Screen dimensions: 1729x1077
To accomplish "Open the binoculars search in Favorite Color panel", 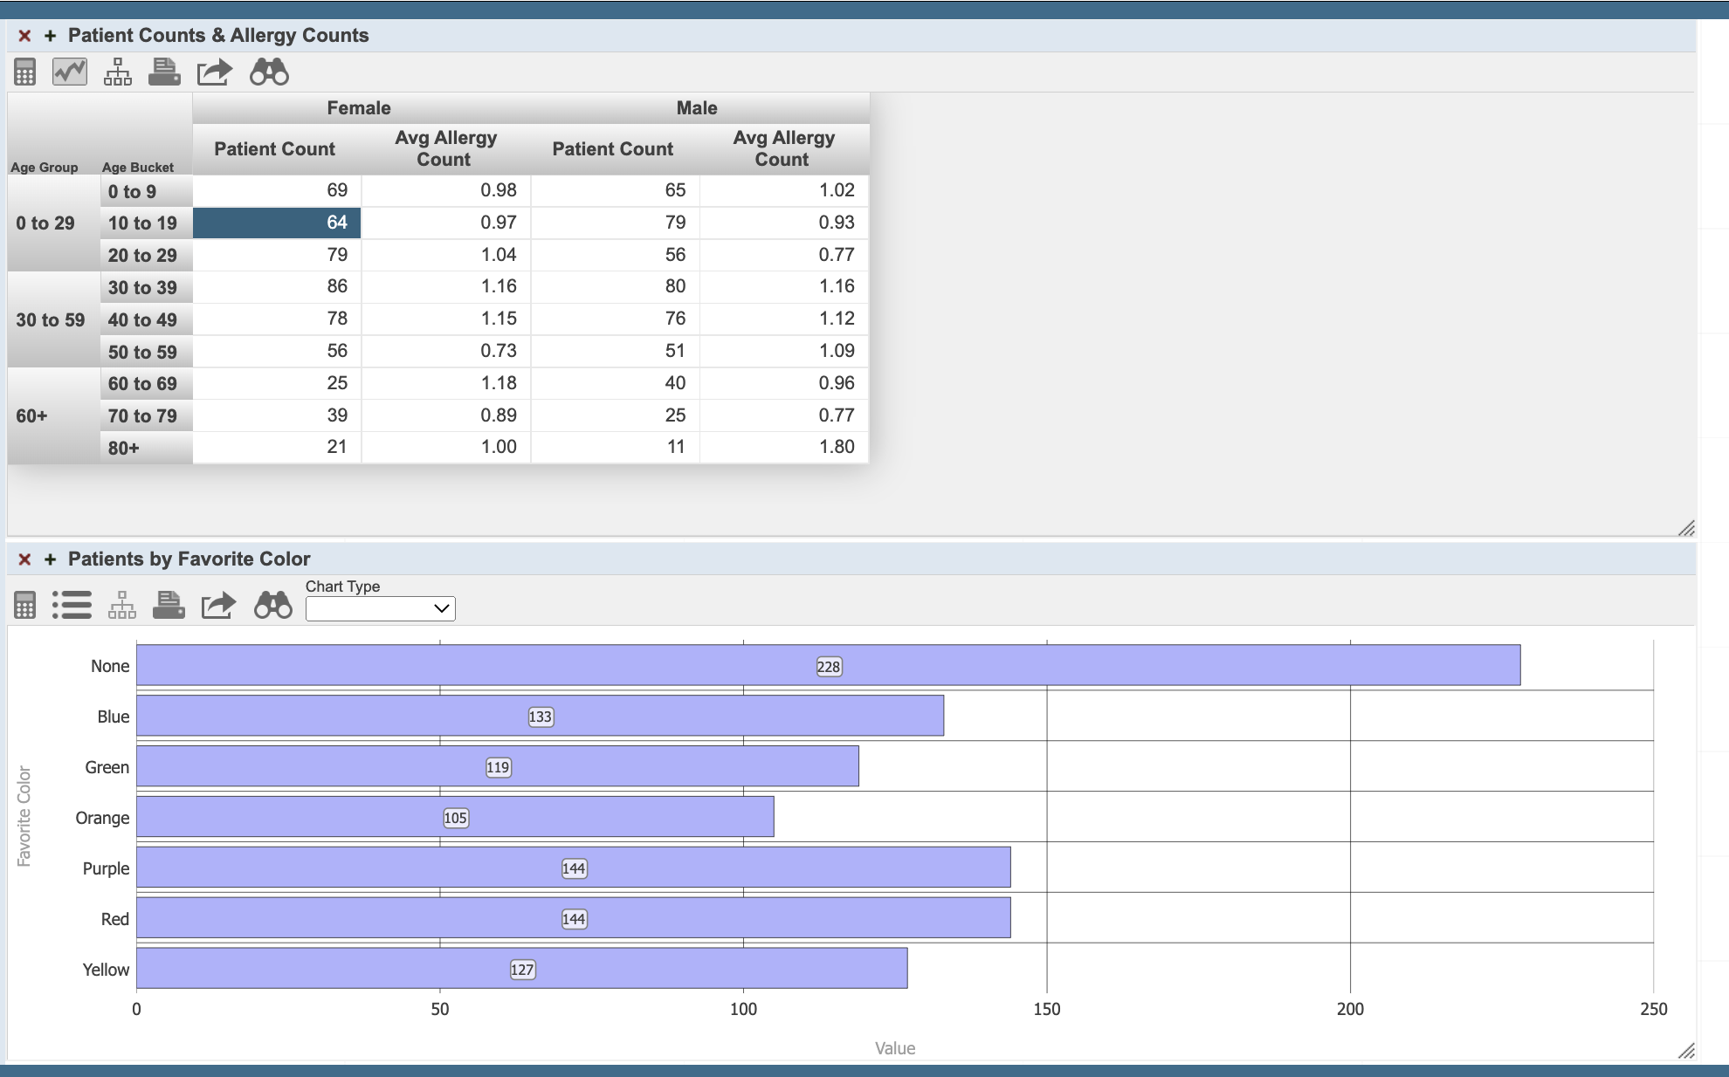I will pyautogui.click(x=272, y=604).
